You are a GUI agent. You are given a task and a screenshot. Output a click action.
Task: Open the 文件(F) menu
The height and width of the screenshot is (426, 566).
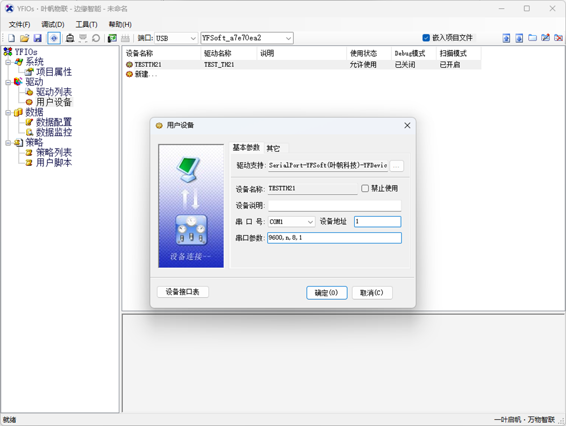point(19,24)
